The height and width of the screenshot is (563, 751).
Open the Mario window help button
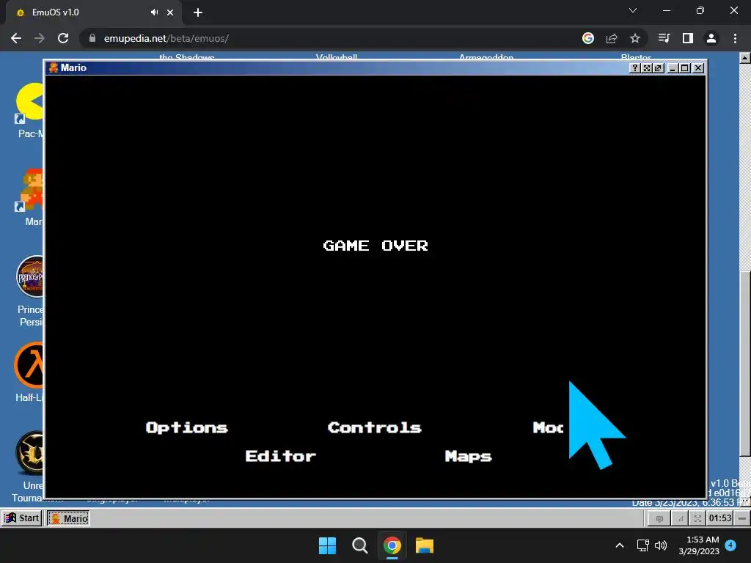point(634,68)
